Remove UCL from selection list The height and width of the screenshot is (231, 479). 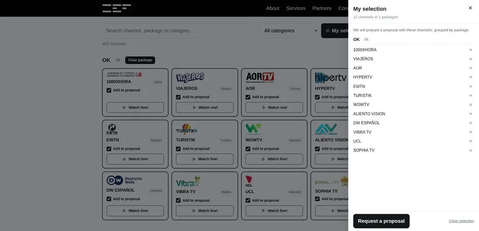click(x=470, y=141)
